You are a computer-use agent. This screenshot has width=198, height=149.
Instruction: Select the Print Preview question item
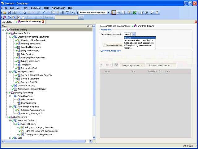pos(27,54)
